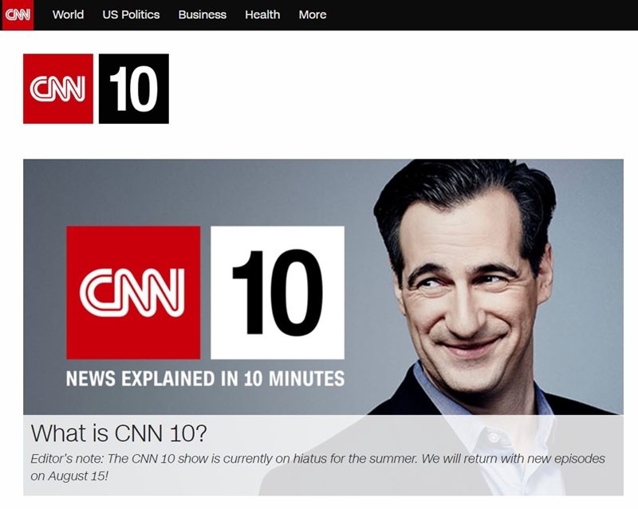The image size is (638, 509).
Task: Switch to the US Politics section
Action: (132, 14)
